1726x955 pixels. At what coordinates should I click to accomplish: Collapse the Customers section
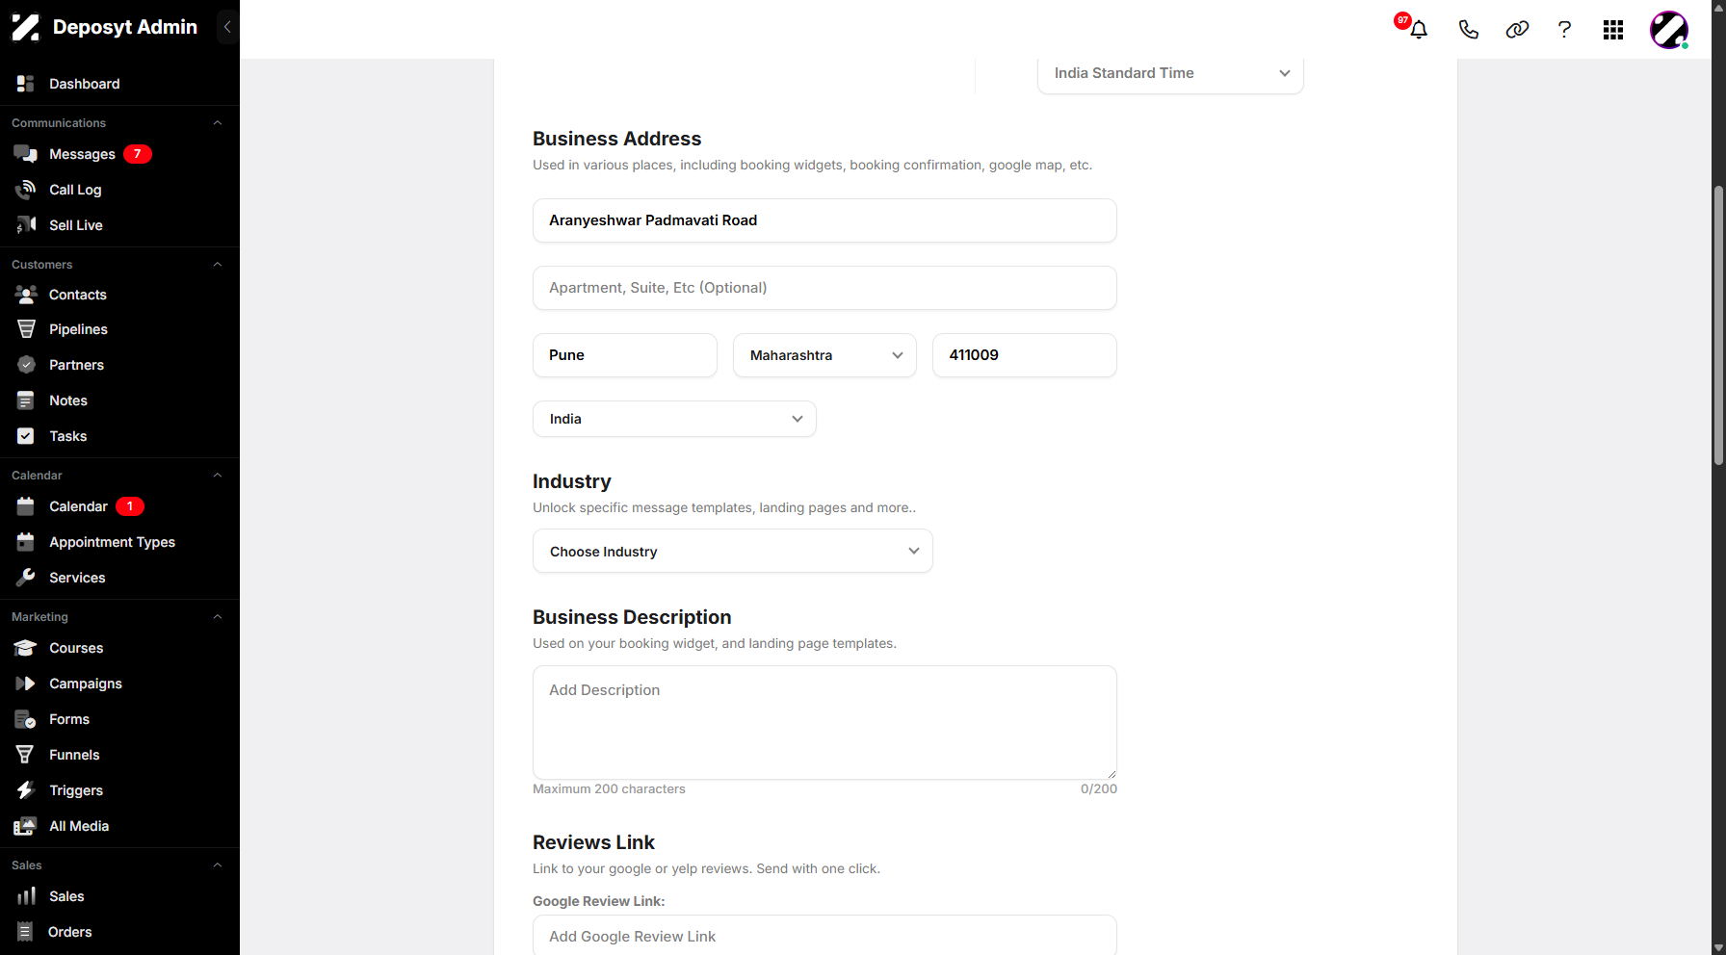click(x=218, y=265)
